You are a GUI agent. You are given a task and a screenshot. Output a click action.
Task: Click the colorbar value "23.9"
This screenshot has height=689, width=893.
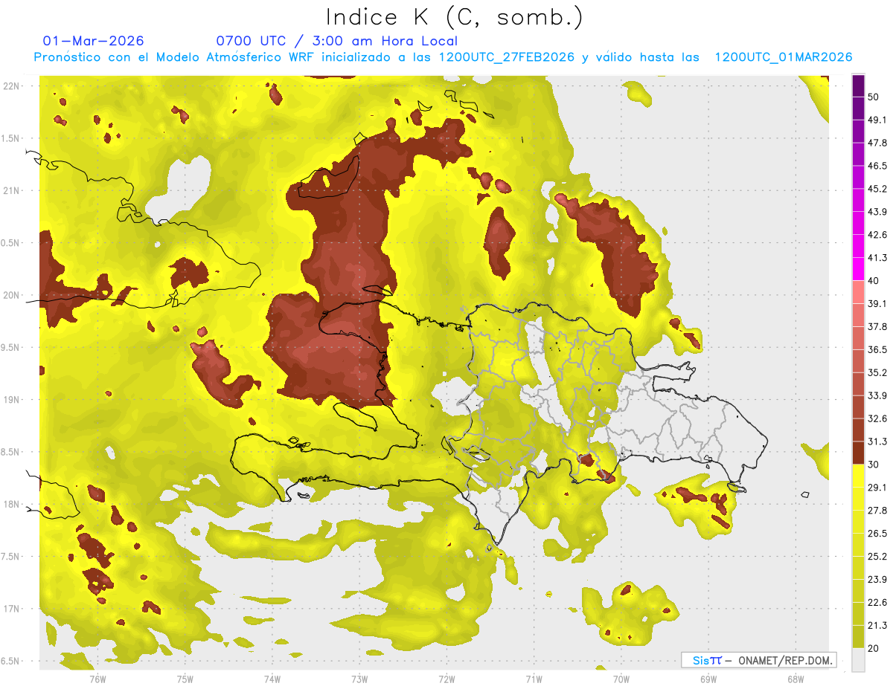(877, 580)
